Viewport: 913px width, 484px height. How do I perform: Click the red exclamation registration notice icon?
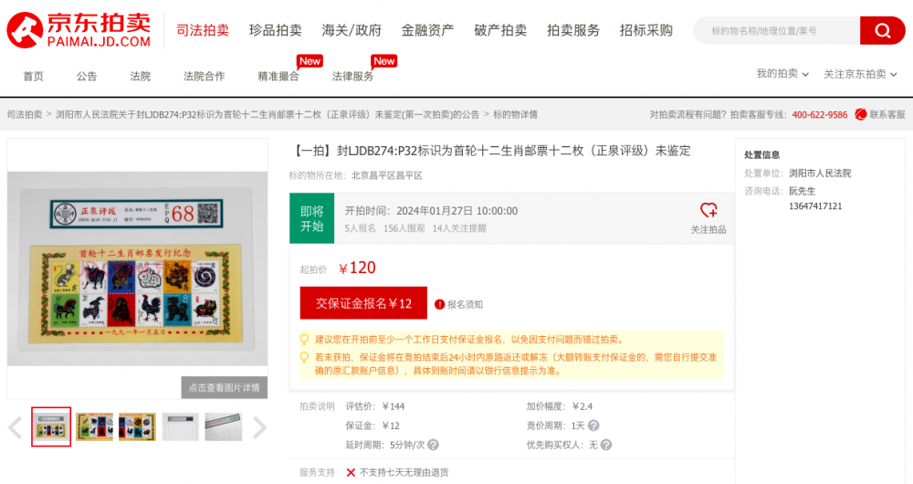pos(440,304)
